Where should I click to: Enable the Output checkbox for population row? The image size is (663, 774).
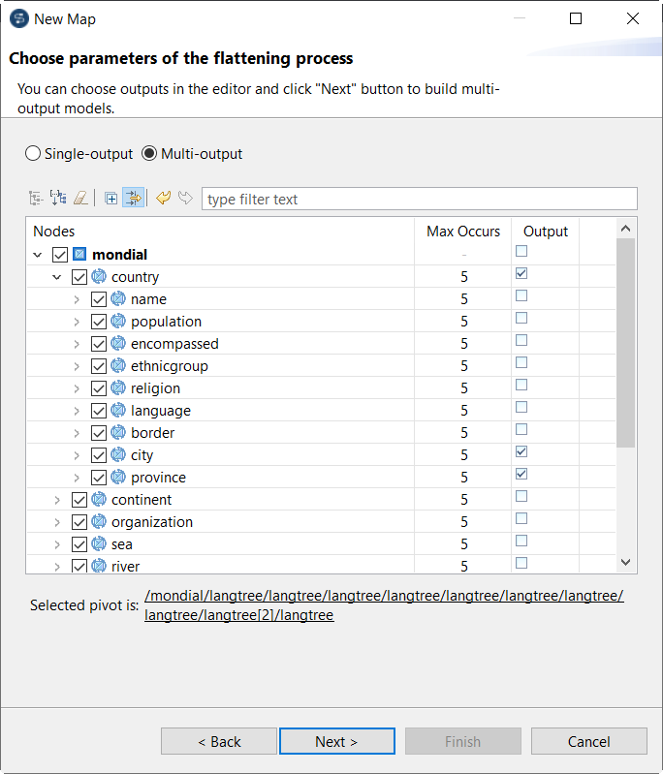(522, 319)
